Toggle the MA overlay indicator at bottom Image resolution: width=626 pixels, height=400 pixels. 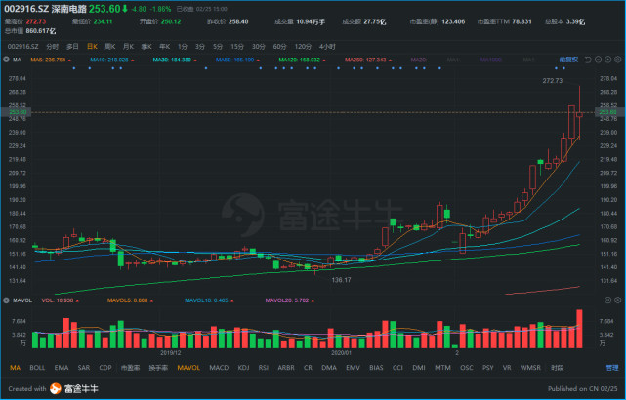click(16, 368)
